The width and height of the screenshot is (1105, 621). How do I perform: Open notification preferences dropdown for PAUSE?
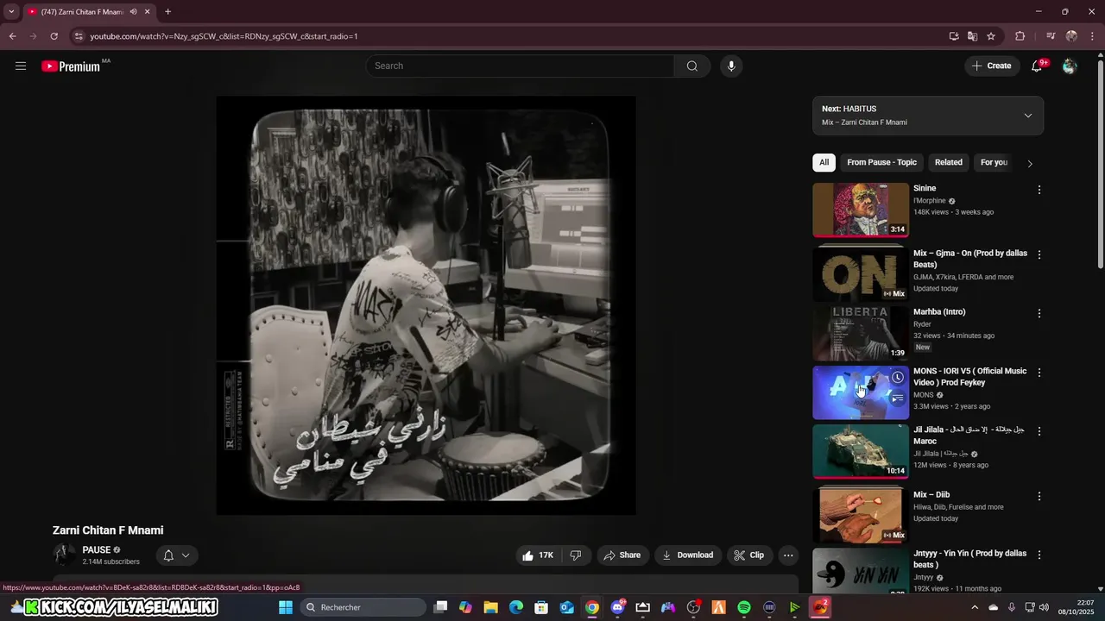point(177,555)
